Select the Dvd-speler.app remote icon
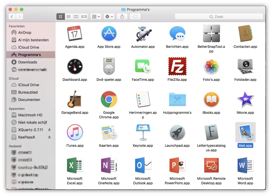Image resolution: width=272 pixels, height=196 pixels. 109,66
